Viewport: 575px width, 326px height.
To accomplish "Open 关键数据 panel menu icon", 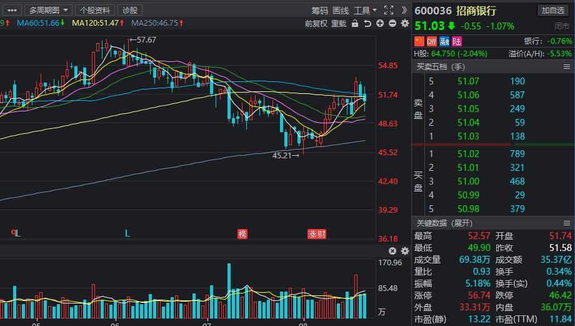I will click(x=567, y=223).
